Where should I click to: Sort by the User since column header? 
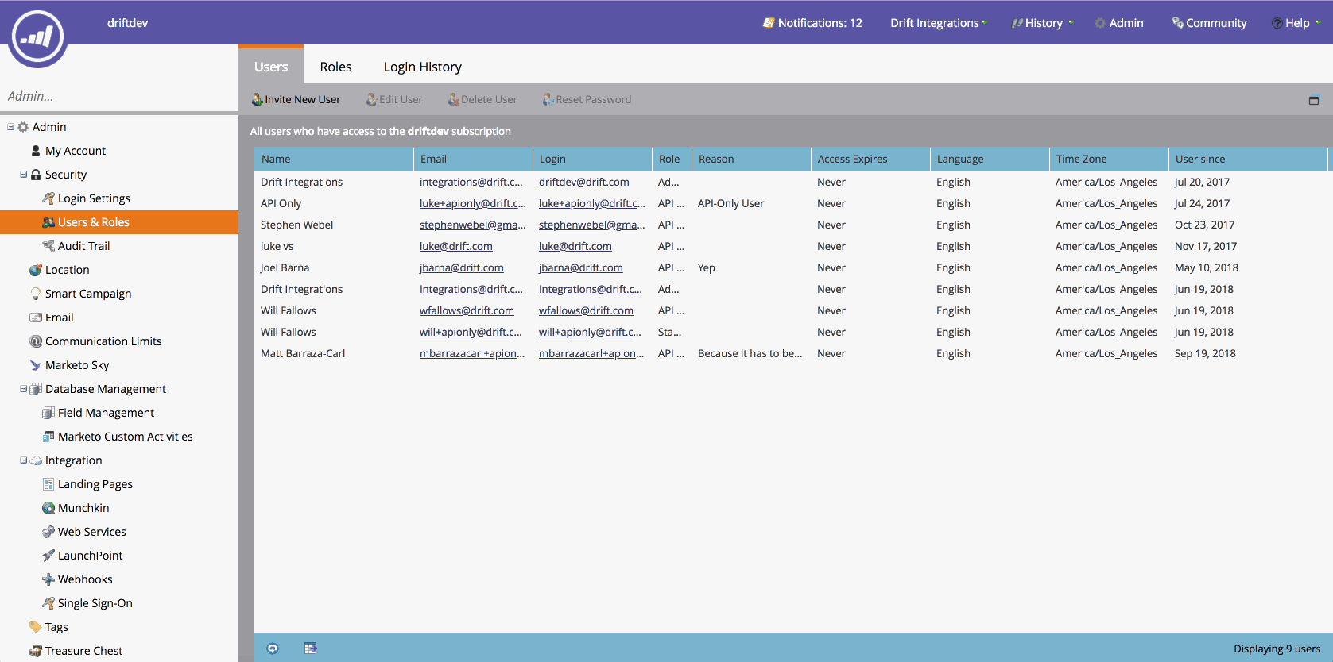1247,159
